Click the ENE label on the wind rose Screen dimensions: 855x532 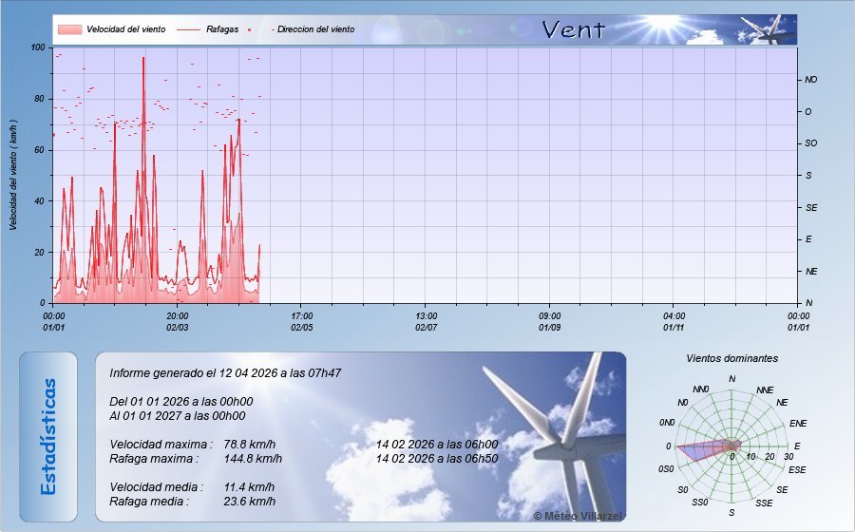(797, 423)
